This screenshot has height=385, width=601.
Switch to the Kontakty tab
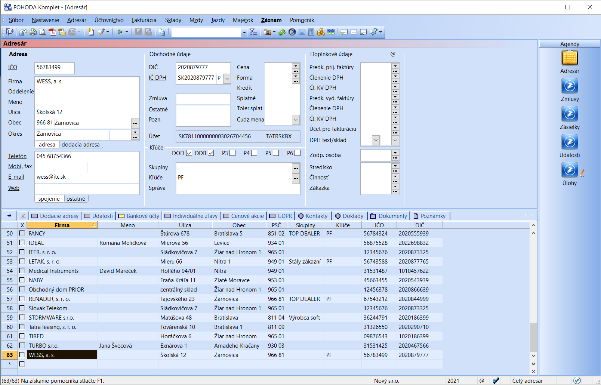312,216
